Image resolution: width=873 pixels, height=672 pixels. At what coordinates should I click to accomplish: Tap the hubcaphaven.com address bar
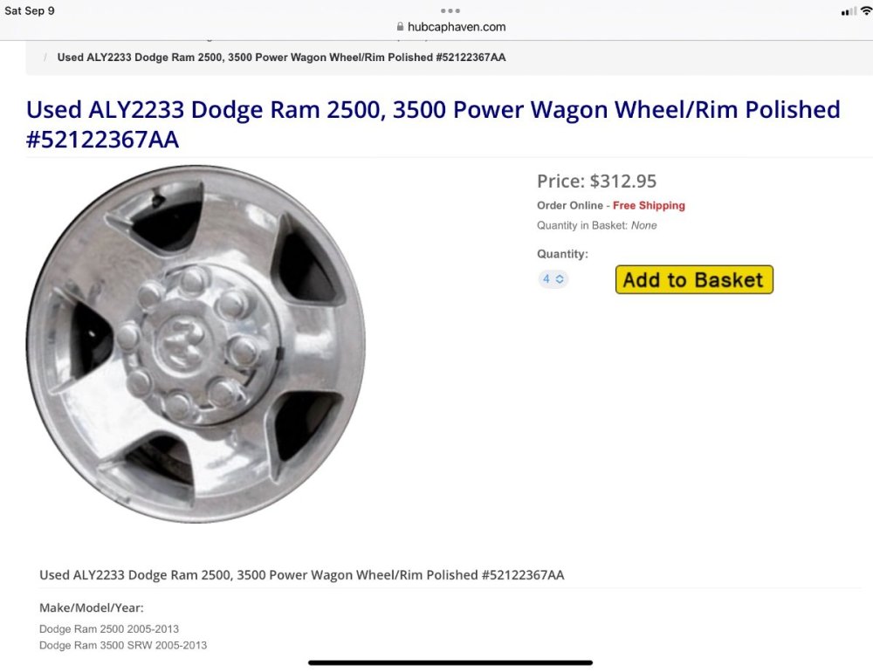[451, 27]
